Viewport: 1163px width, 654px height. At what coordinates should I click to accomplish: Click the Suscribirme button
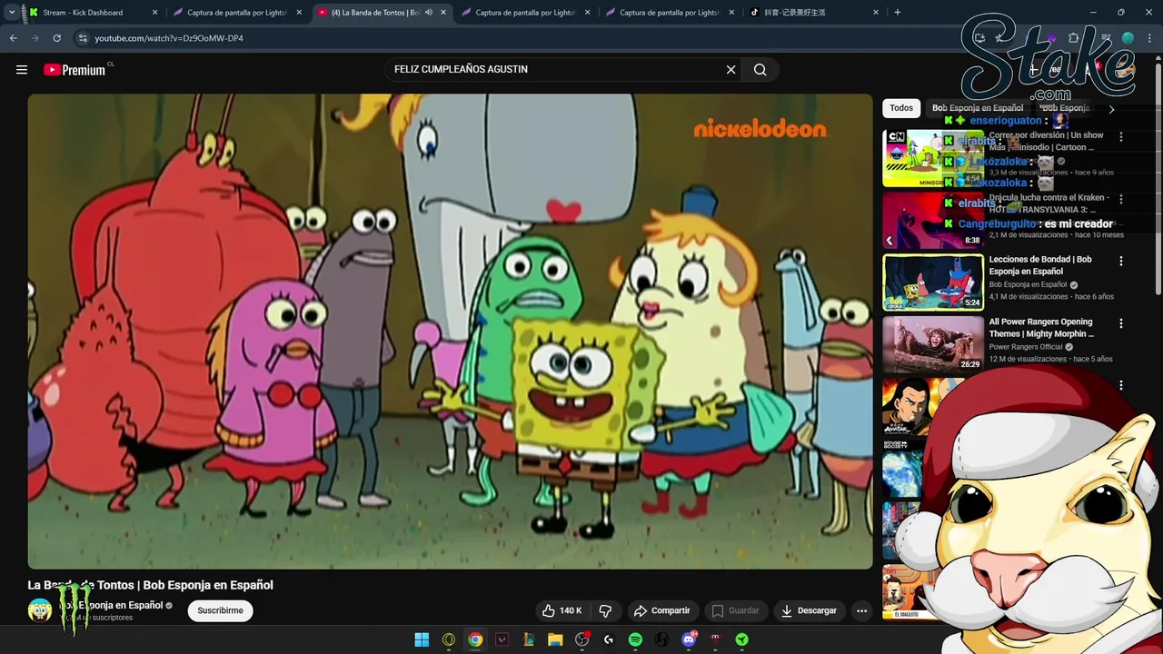point(220,610)
